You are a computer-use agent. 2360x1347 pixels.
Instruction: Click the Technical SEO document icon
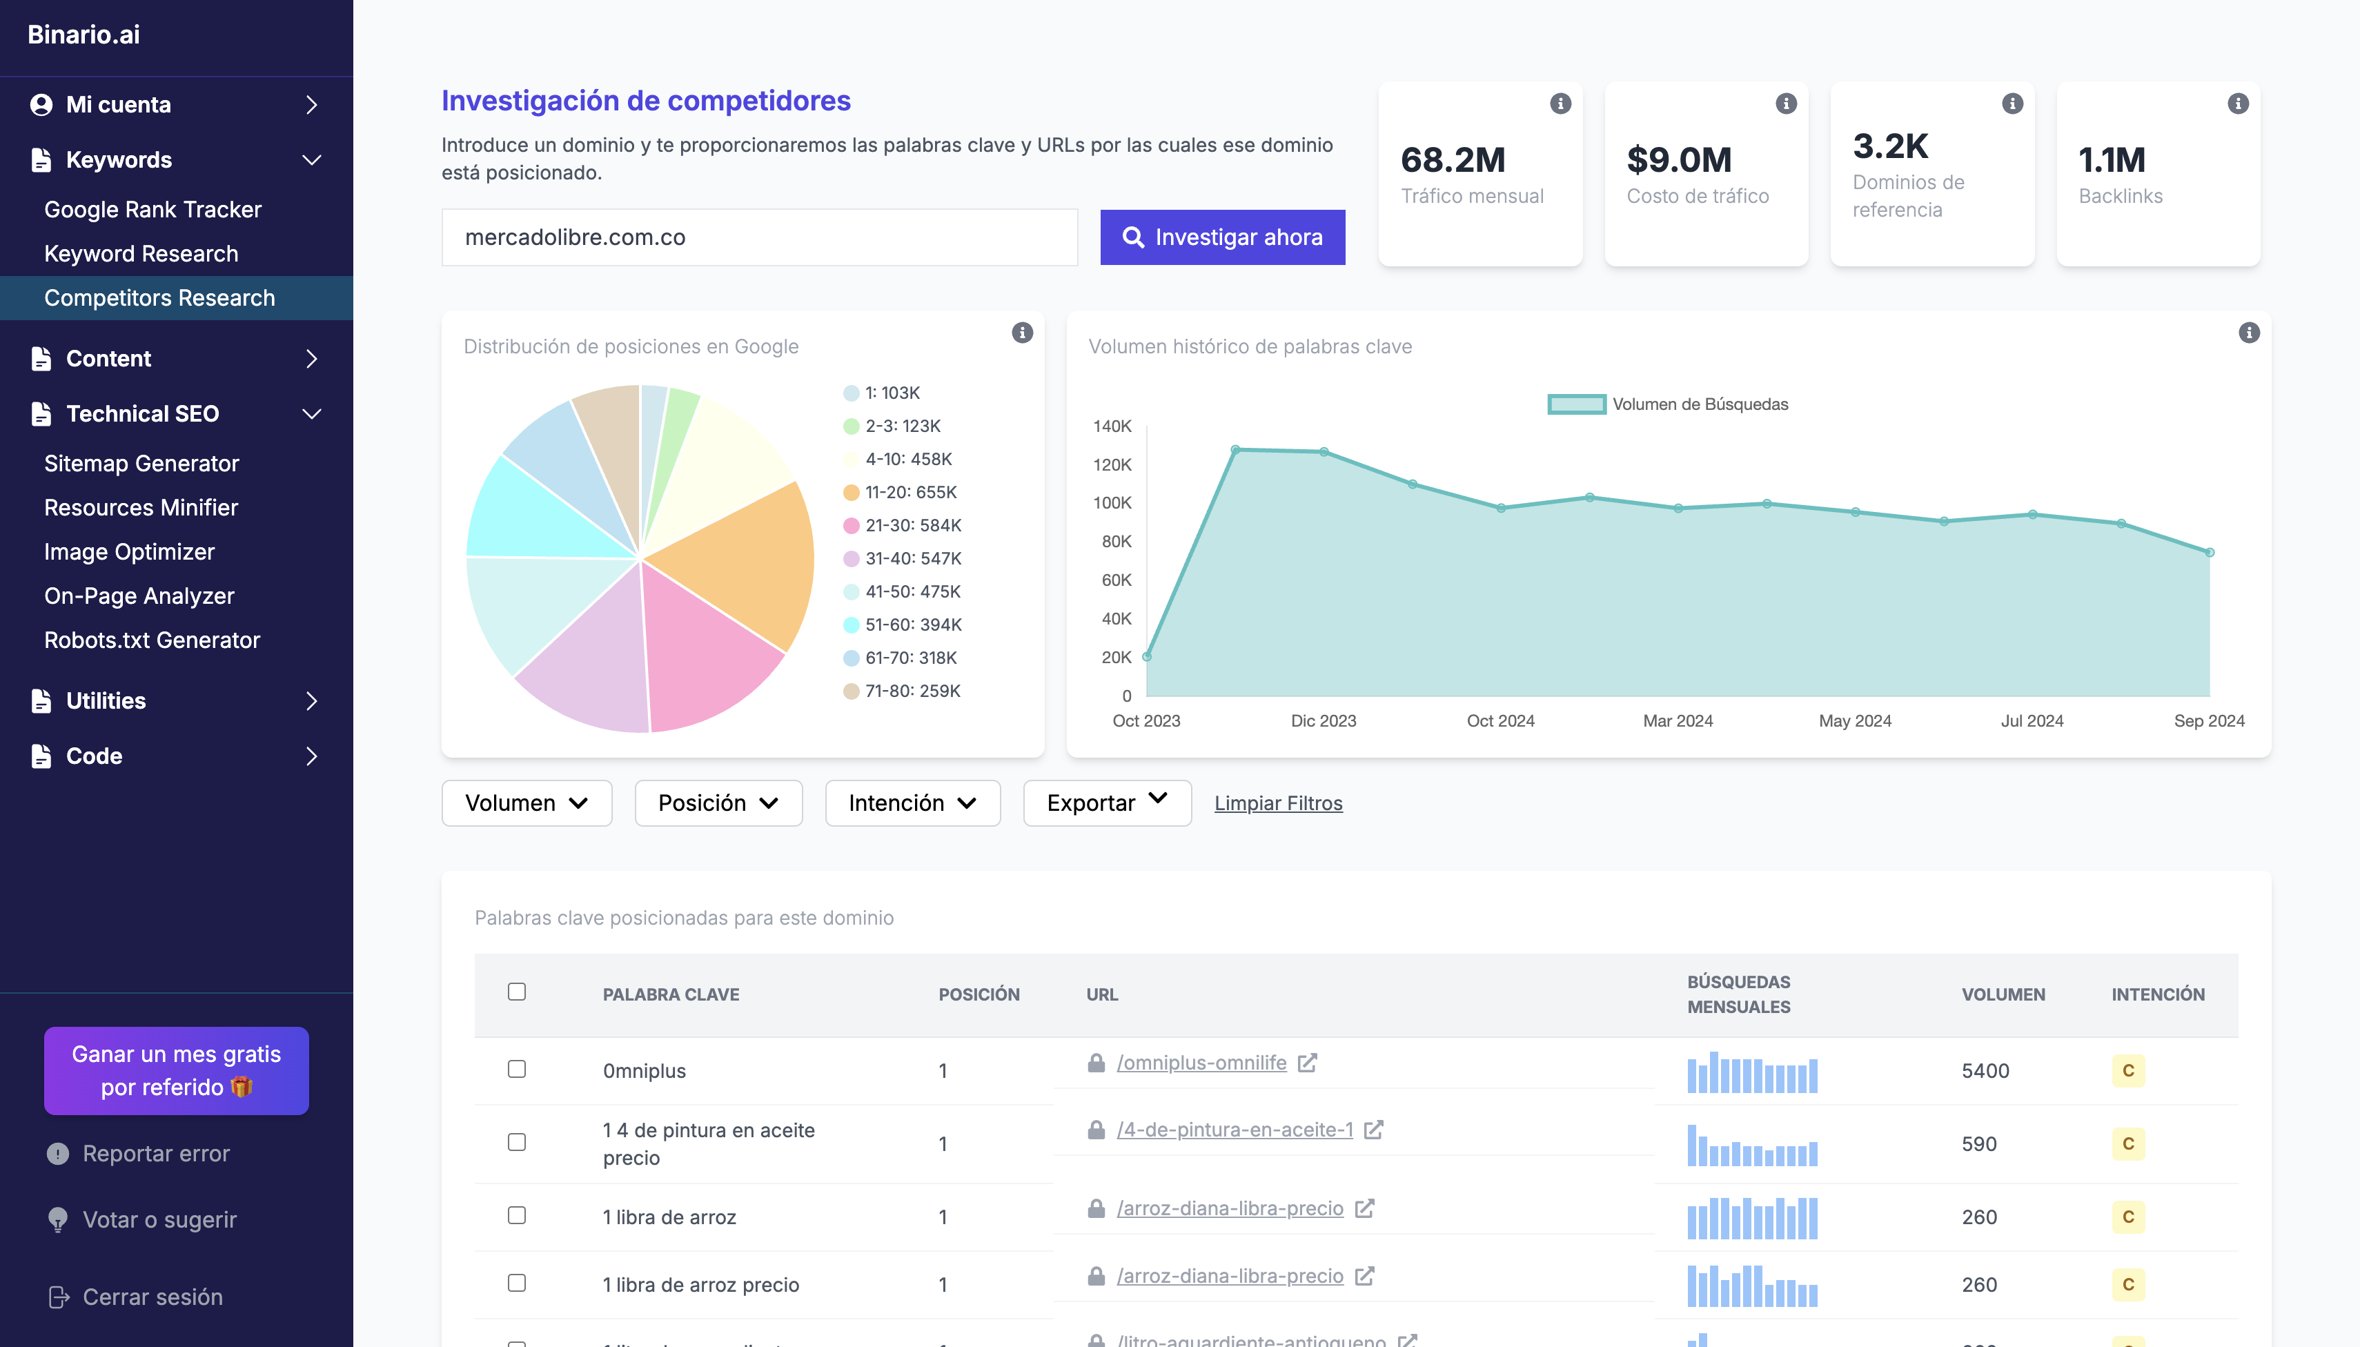pos(41,413)
